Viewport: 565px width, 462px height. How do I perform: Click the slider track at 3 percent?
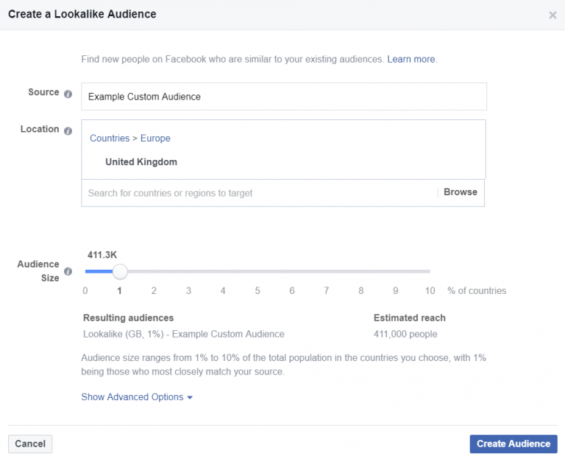188,271
